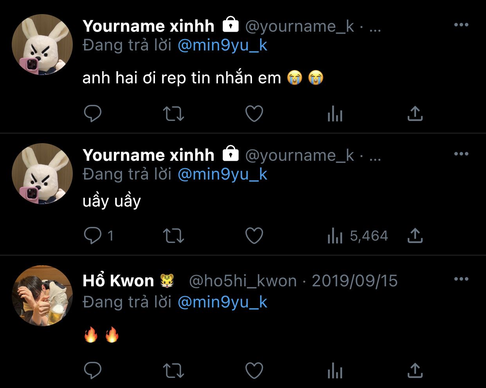Reply to the 'uầy uầy' tweet
Screen dimensions: 486x388
tap(93, 236)
